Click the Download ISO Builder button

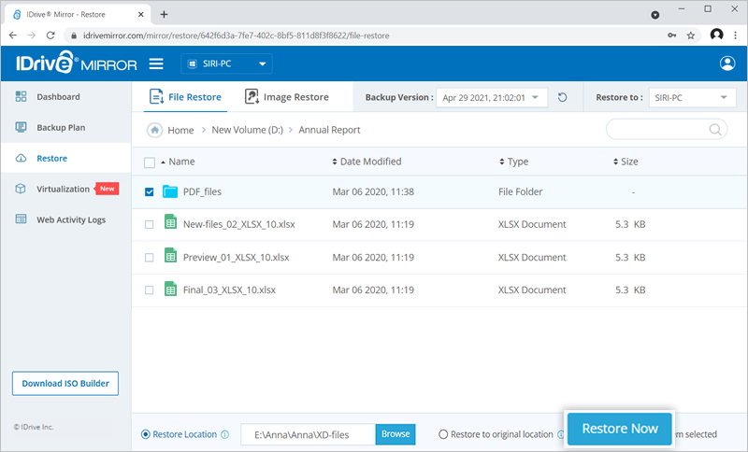(65, 384)
